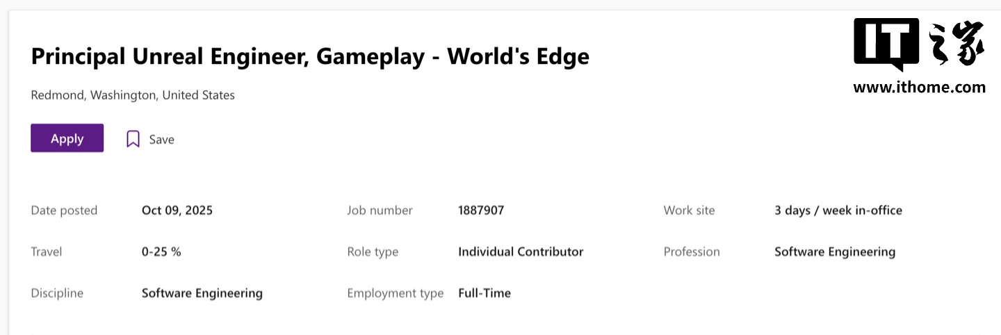Click the purple Apply button
1001x335 pixels.
tap(67, 138)
